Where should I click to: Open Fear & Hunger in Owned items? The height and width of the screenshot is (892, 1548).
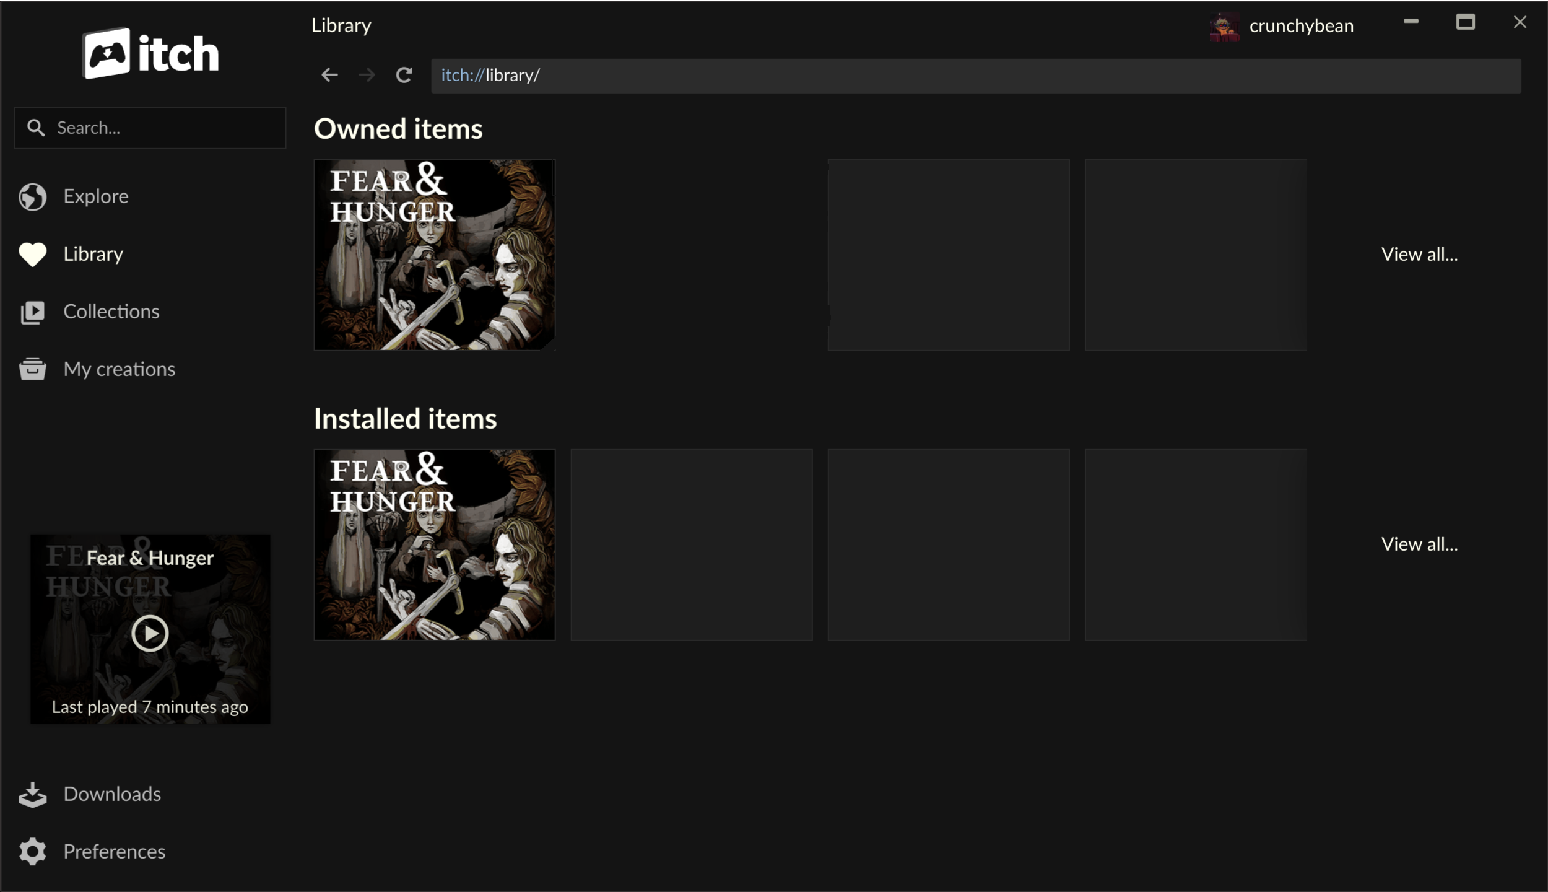click(435, 255)
